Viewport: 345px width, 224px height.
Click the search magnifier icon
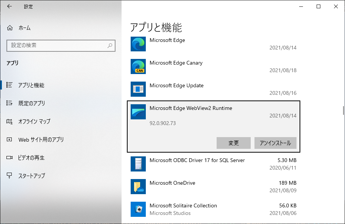pos(110,45)
